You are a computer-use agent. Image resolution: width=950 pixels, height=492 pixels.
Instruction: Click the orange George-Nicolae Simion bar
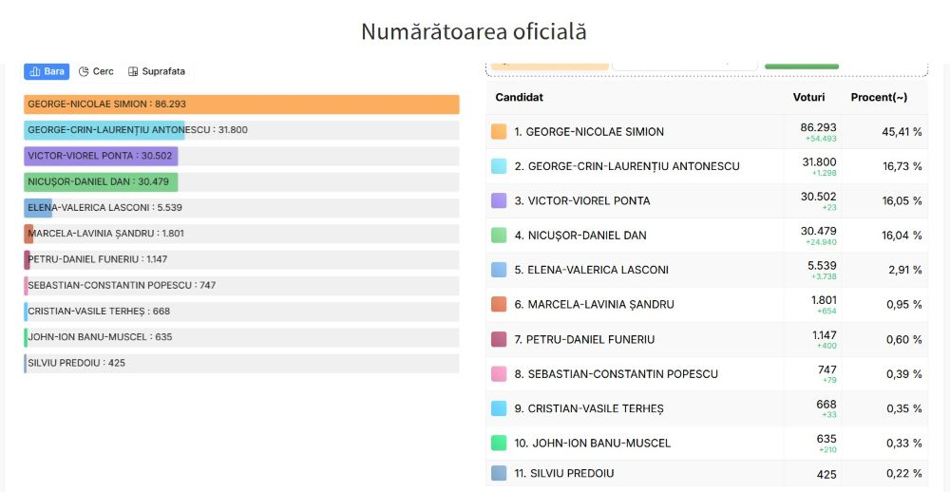241,104
